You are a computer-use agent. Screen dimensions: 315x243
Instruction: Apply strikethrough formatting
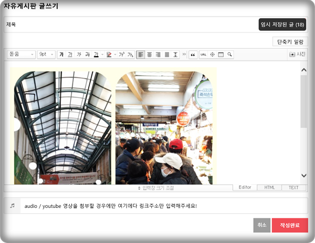pyautogui.click(x=87, y=54)
